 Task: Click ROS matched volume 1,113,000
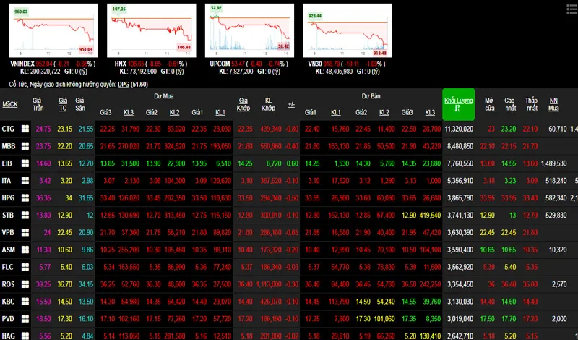point(269,284)
